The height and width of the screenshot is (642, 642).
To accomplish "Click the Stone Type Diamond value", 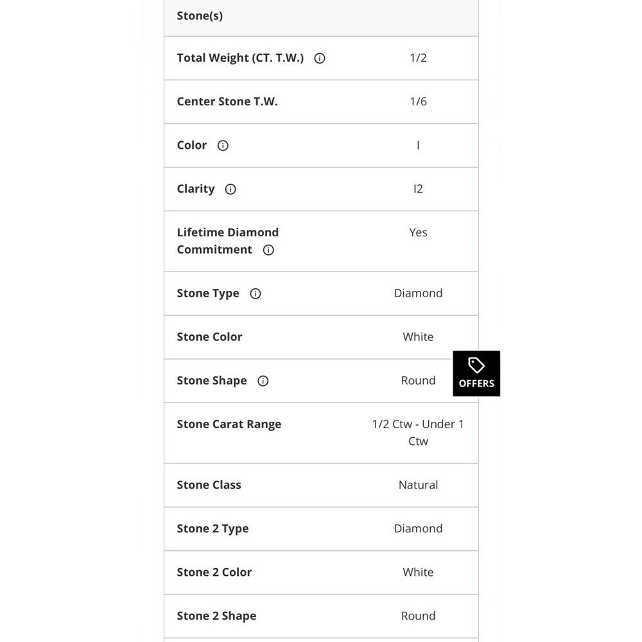I will tap(418, 293).
